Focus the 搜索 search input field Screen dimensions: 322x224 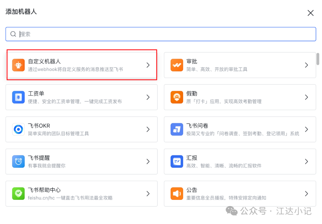tap(161, 34)
